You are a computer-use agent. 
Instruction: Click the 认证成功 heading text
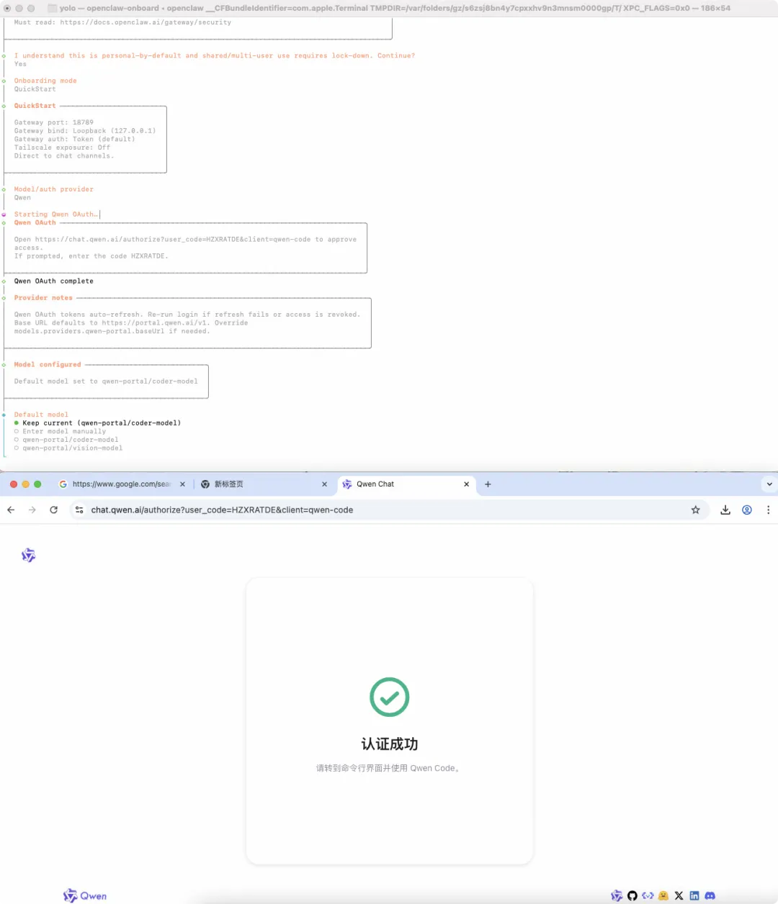pyautogui.click(x=389, y=744)
